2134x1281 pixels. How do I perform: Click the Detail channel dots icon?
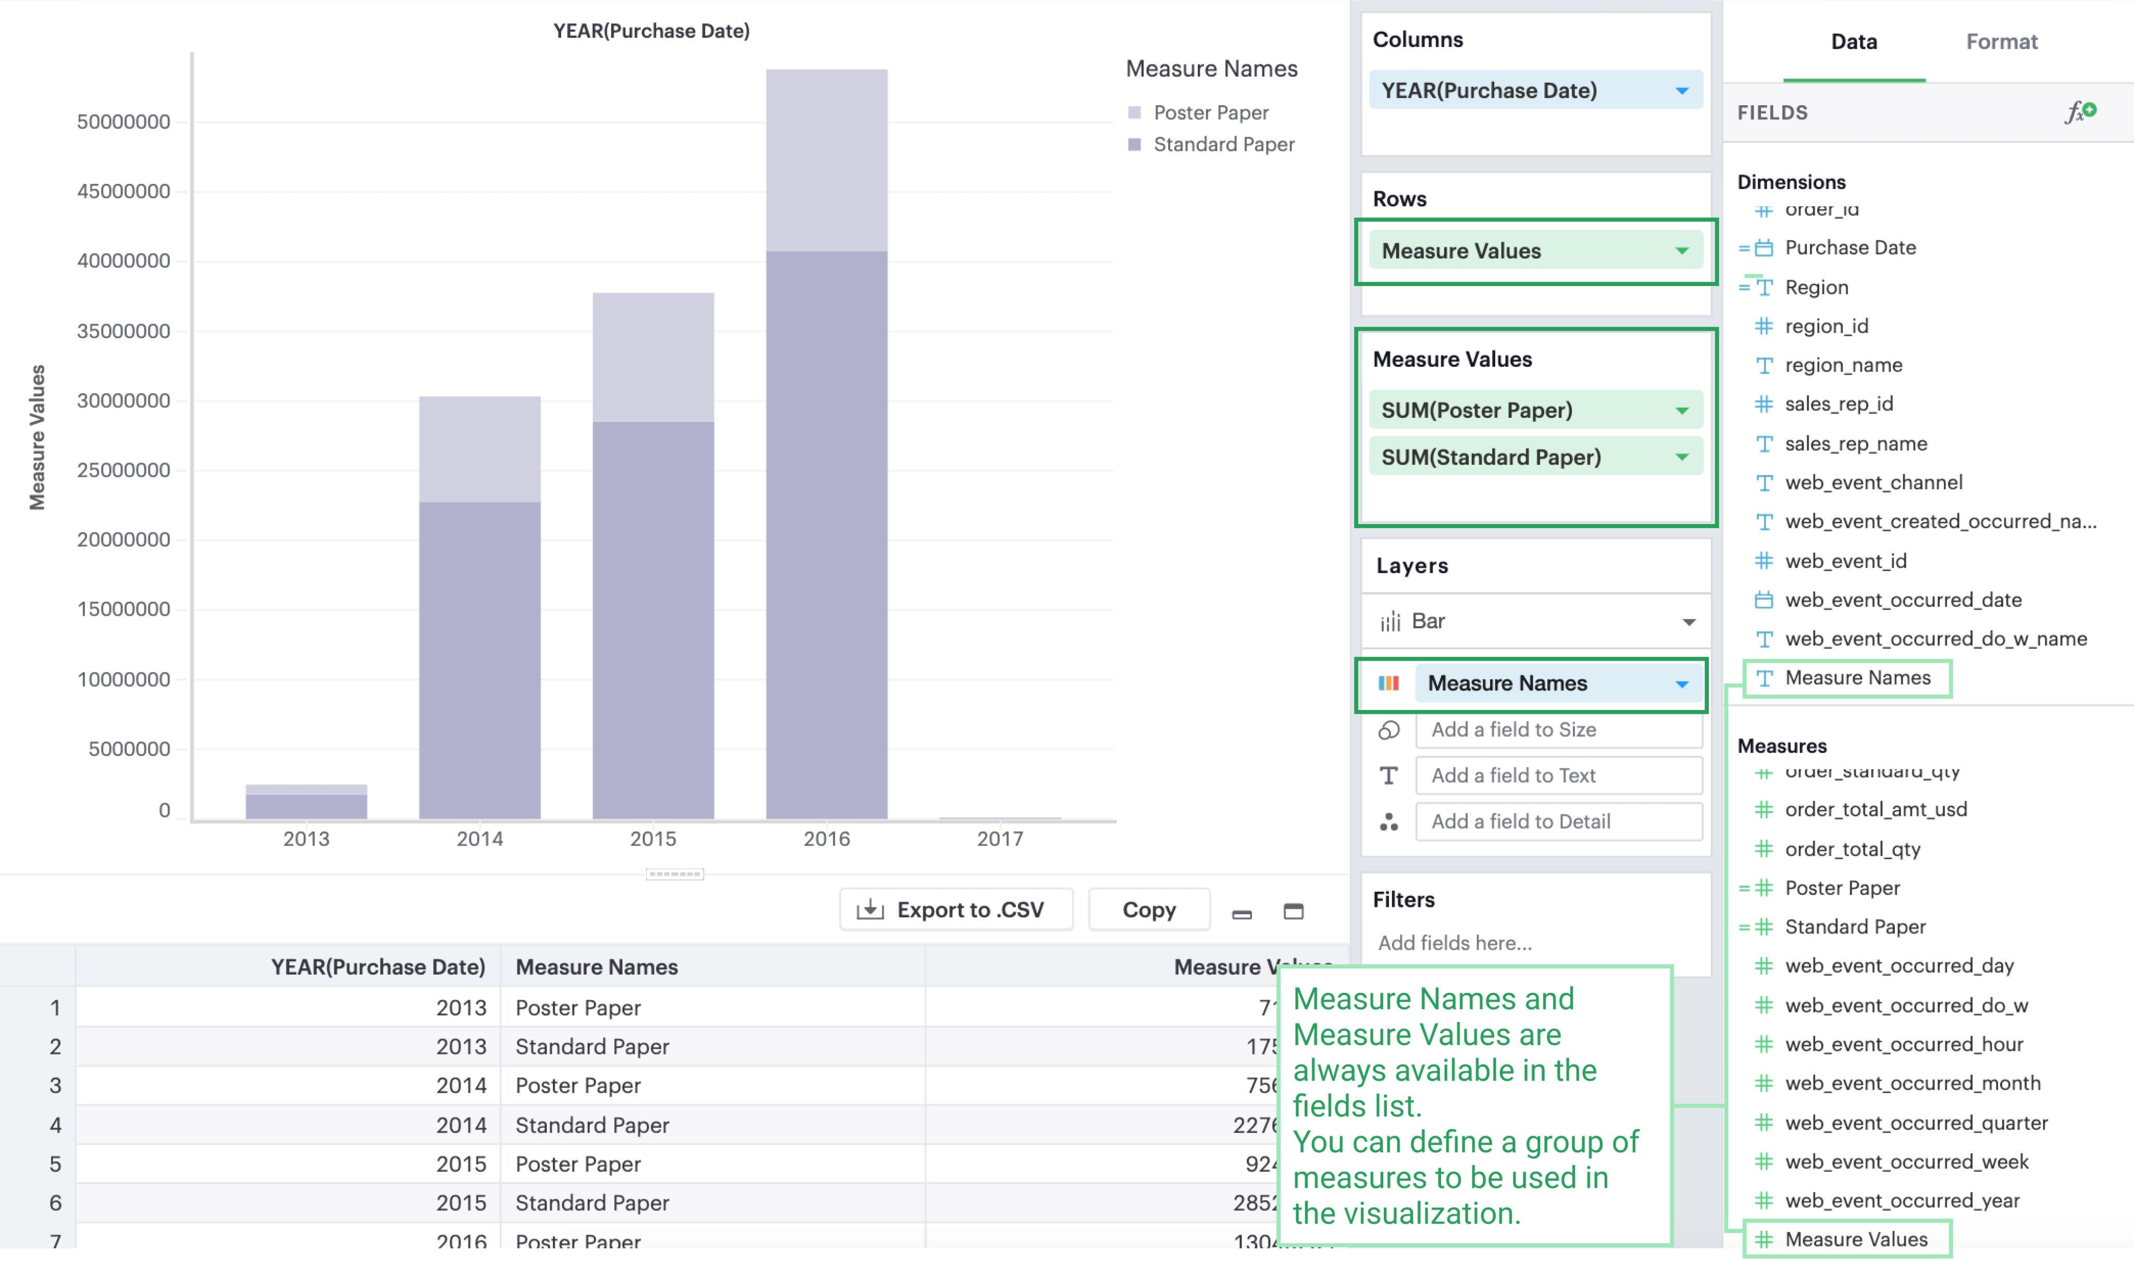tap(1388, 822)
